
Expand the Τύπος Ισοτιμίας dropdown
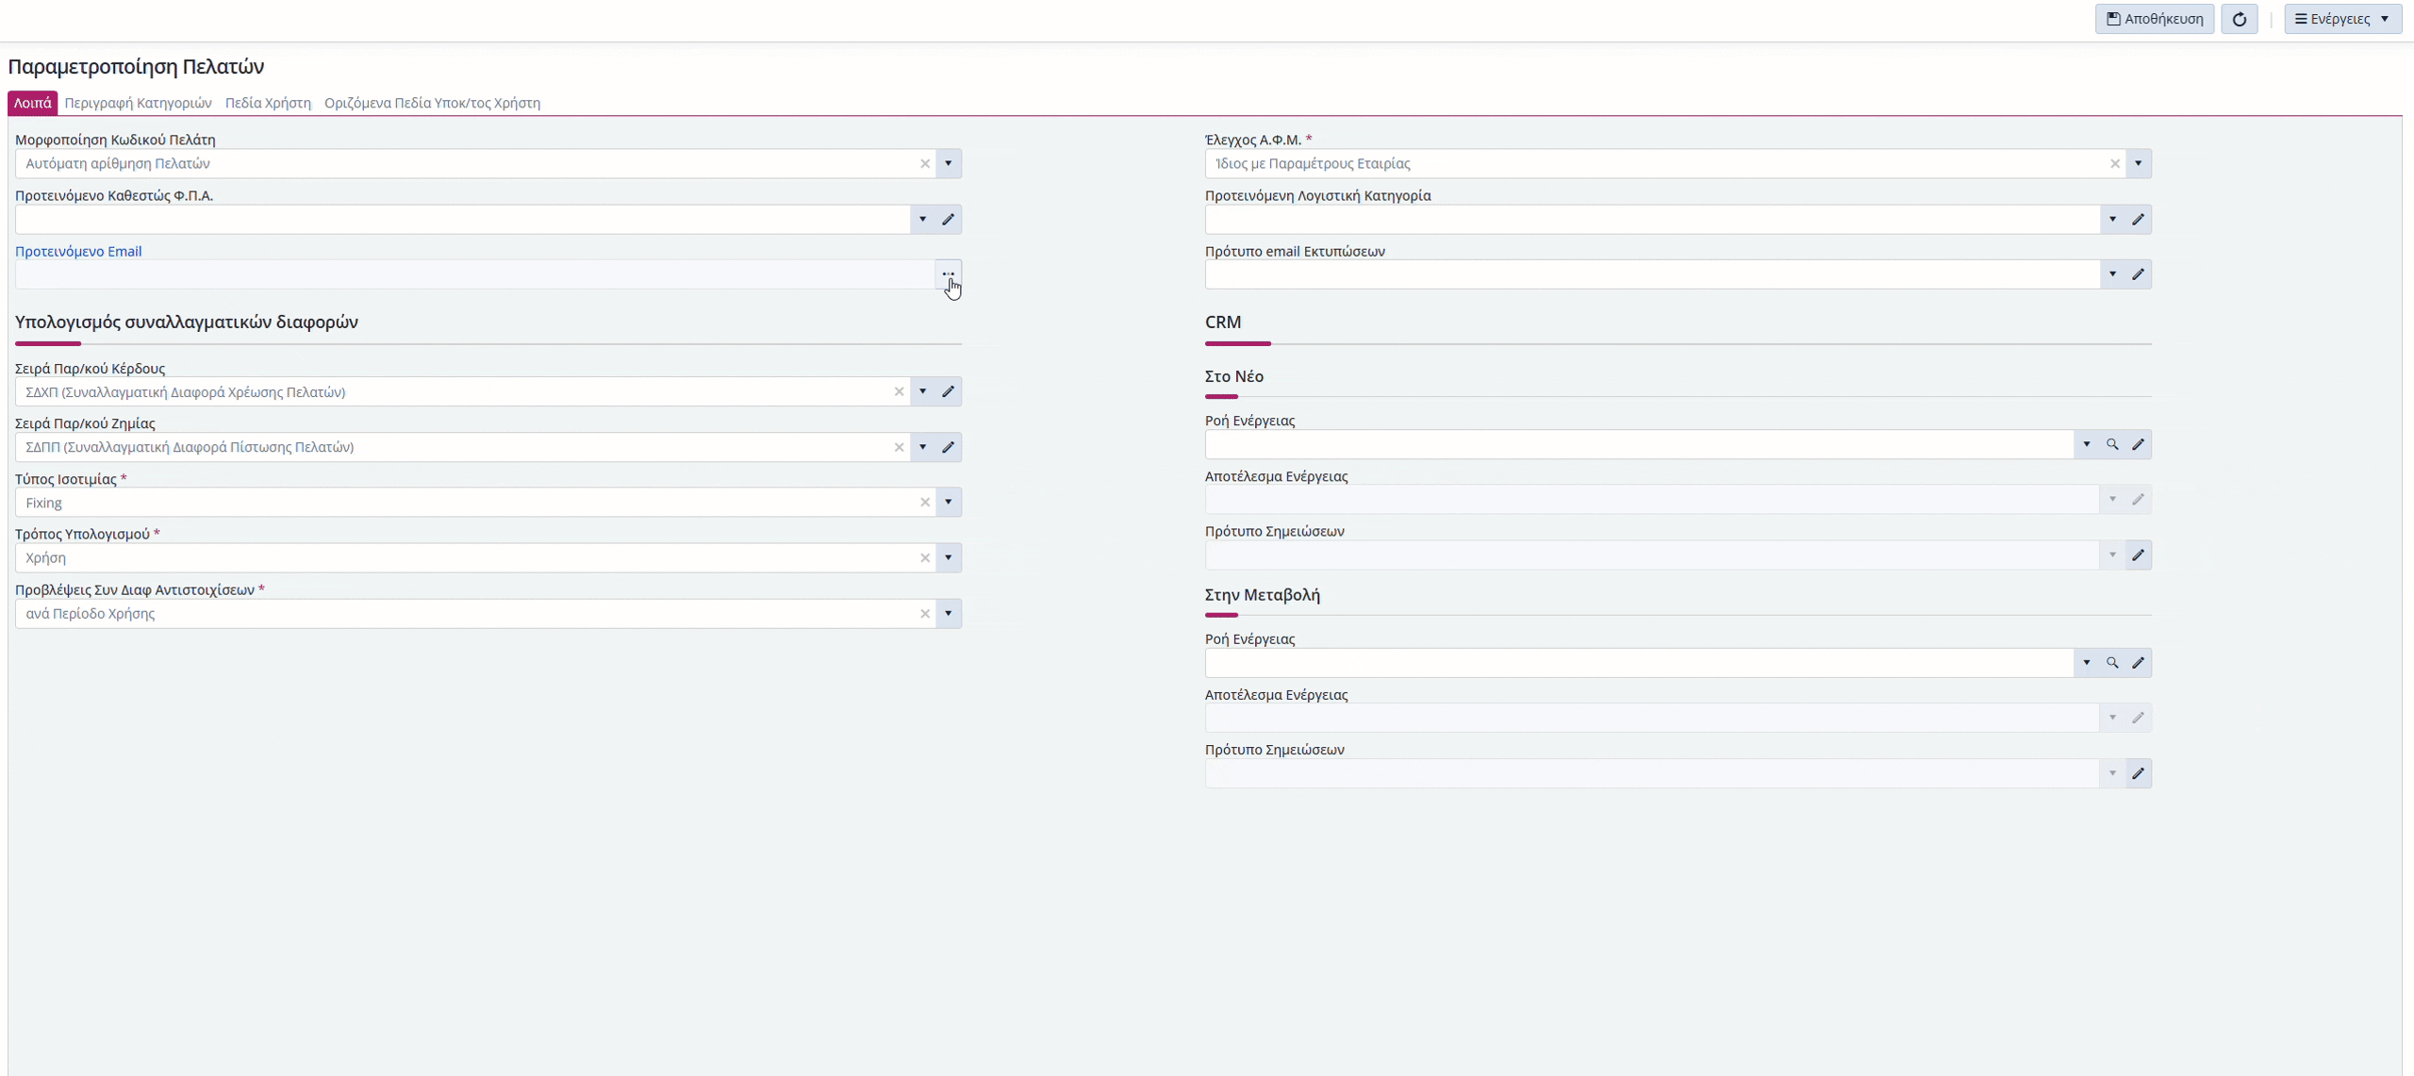949,503
